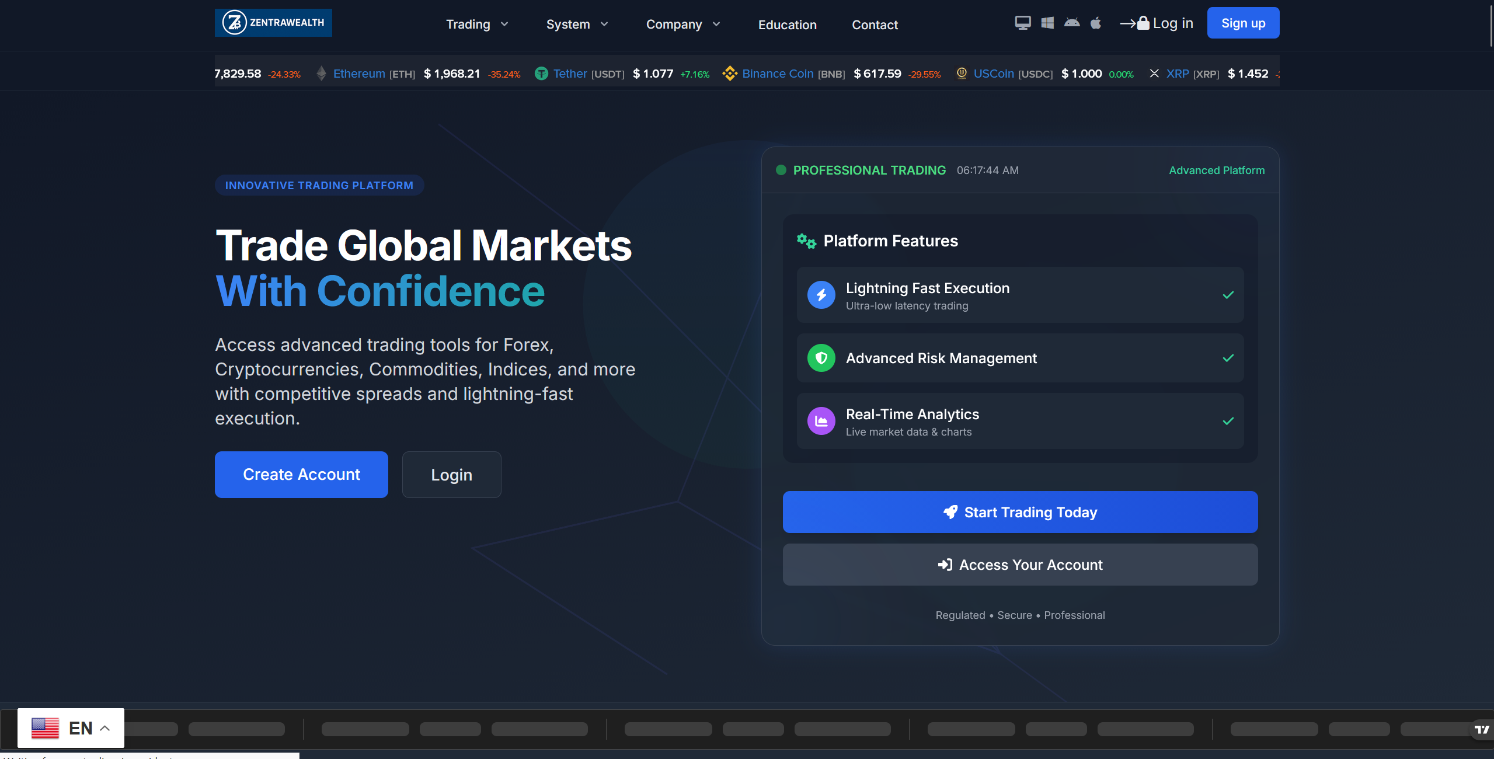
Task: Click the Ethereum ticker link
Action: coord(358,74)
